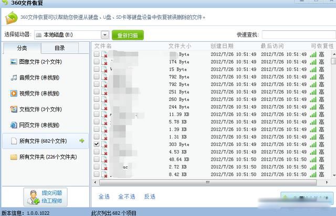The height and width of the screenshot is (216, 336).
Task: Click the 1.31 KB size cell
Action: click(177, 137)
